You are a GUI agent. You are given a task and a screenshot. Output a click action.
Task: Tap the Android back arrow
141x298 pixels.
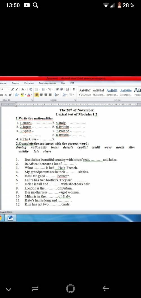[x=106, y=289]
